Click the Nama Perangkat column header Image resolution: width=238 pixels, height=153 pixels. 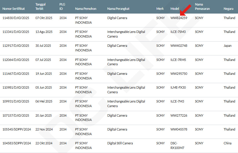pyautogui.click(x=118, y=9)
